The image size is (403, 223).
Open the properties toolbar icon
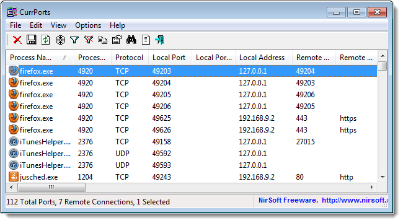tap(117, 40)
